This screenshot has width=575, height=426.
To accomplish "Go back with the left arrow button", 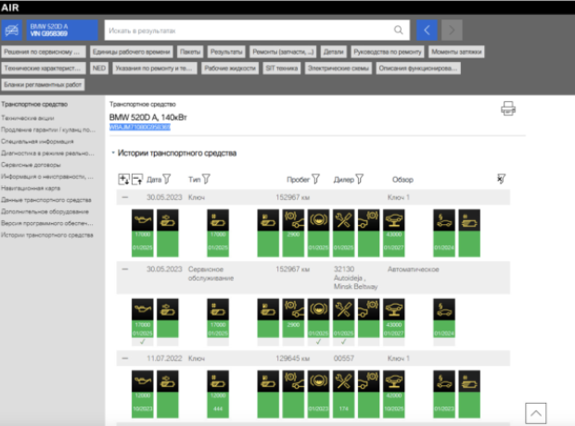I will click(427, 30).
